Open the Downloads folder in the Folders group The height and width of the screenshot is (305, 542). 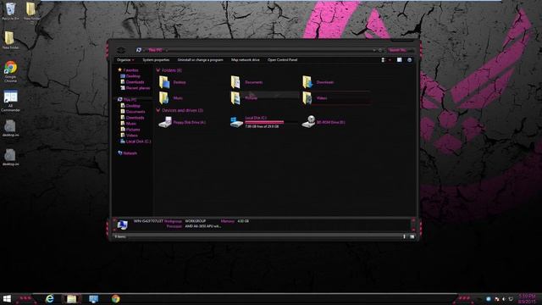coord(318,82)
